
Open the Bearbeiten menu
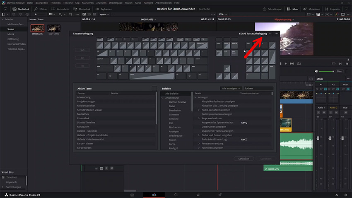[41, 3]
